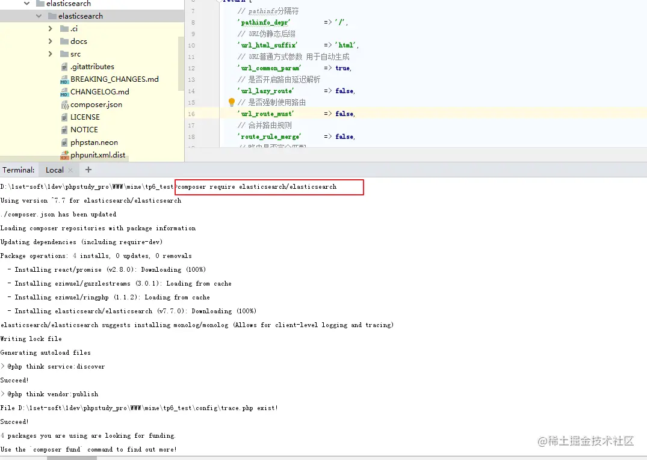Click the 'route_rule_merge' key in editor
This screenshot has height=460, width=647.
[x=269, y=136]
